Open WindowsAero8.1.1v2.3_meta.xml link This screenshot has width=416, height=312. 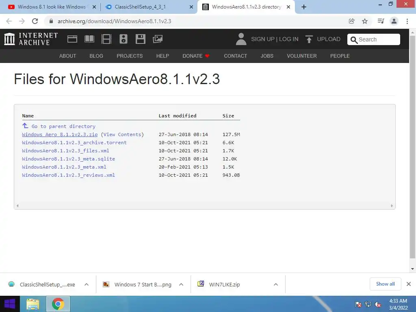[x=64, y=167]
